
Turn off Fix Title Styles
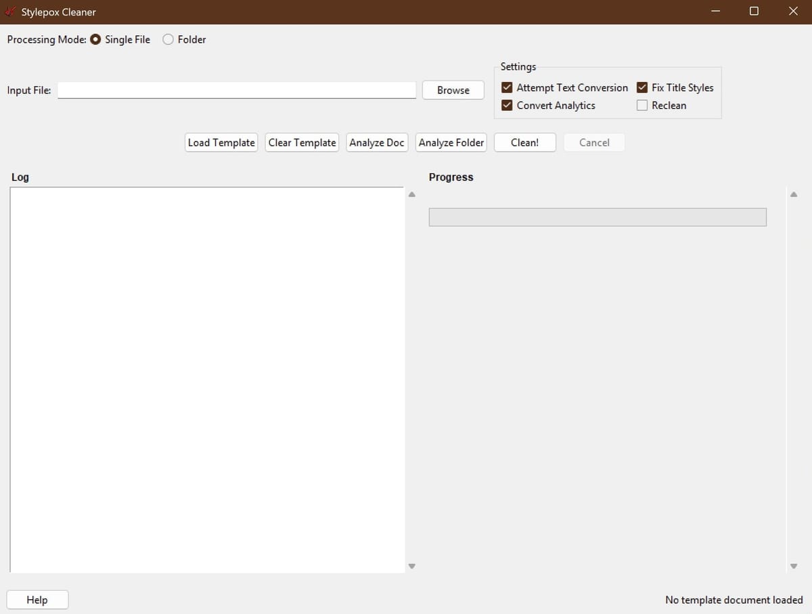(x=642, y=88)
